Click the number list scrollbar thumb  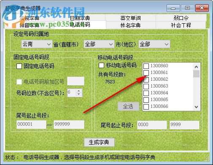(x=197, y=74)
